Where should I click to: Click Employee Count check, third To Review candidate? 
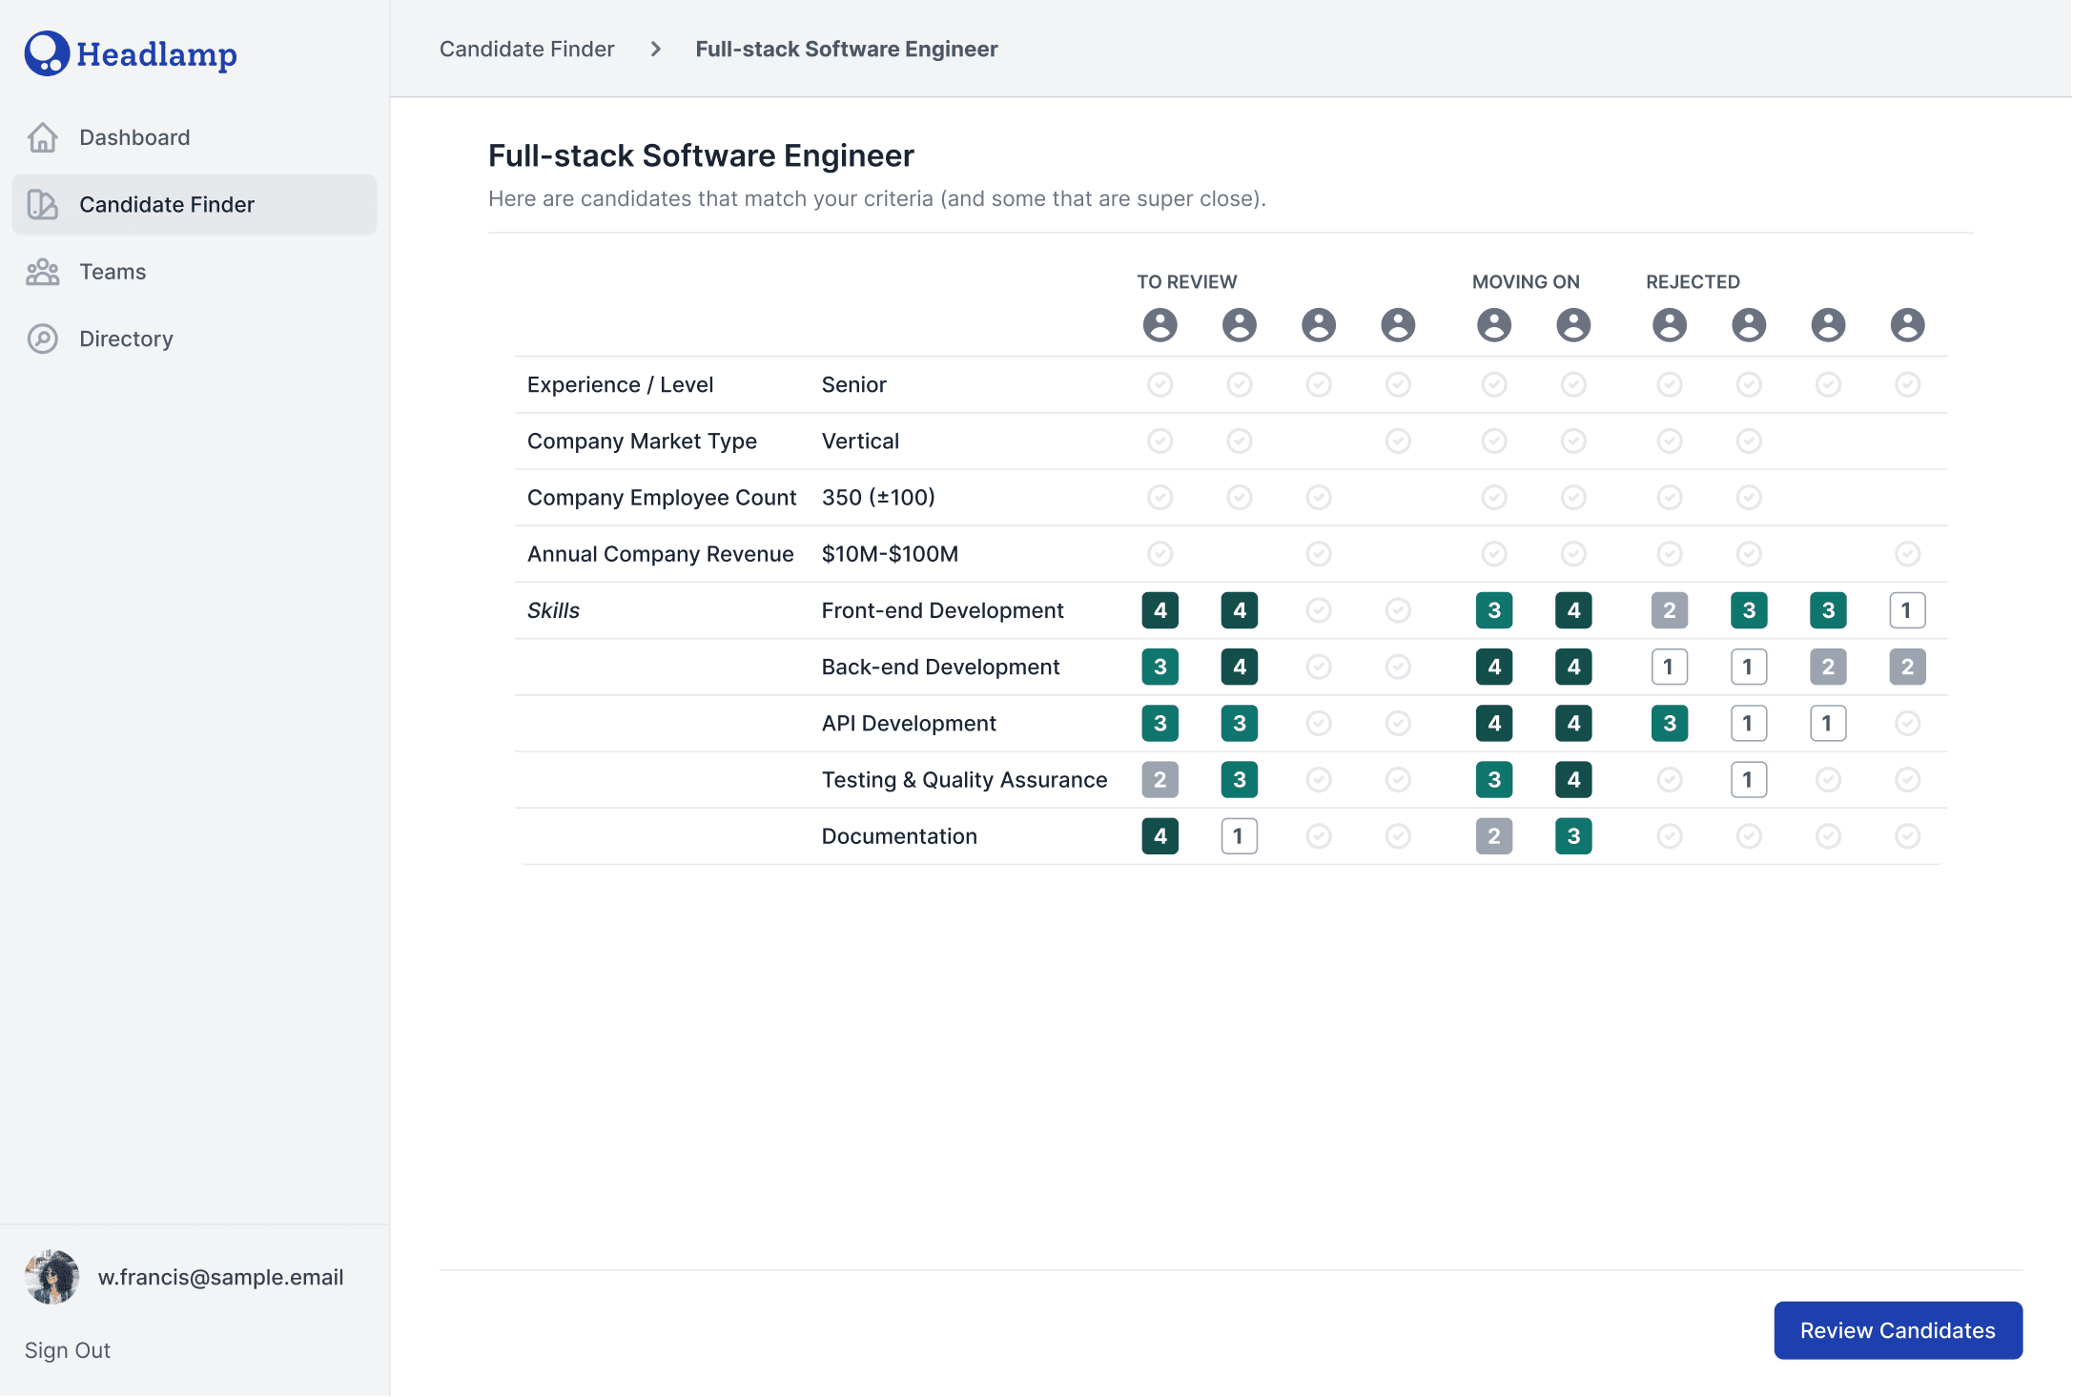tap(1318, 497)
